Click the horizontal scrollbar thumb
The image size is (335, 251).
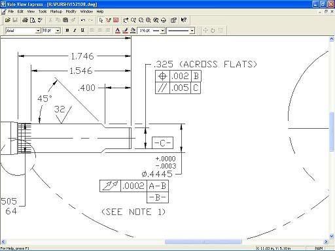pos(203,242)
